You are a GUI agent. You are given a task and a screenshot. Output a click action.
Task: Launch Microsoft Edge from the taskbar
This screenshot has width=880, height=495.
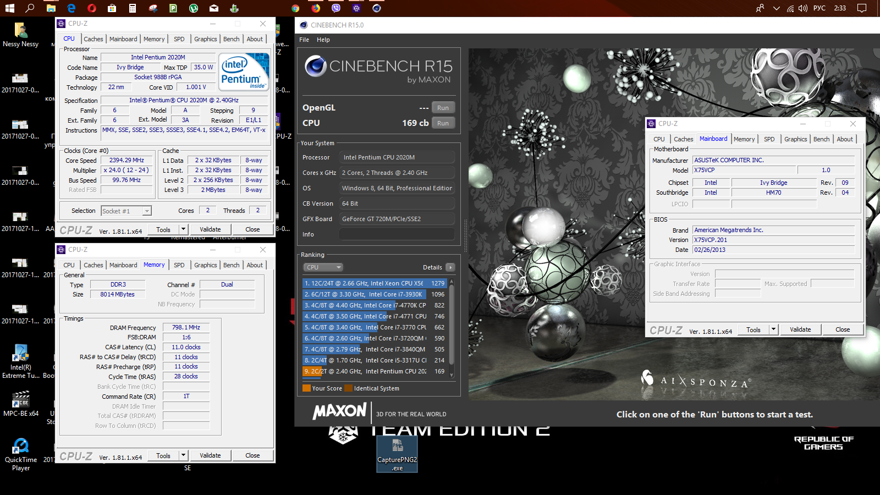pos(71,8)
